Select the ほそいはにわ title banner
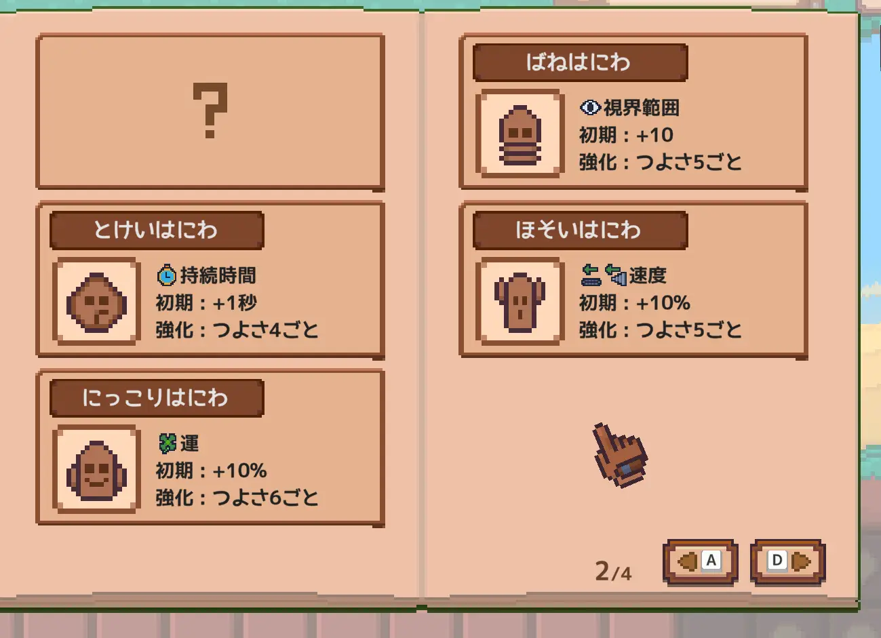Image resolution: width=881 pixels, height=638 pixels. [x=580, y=230]
